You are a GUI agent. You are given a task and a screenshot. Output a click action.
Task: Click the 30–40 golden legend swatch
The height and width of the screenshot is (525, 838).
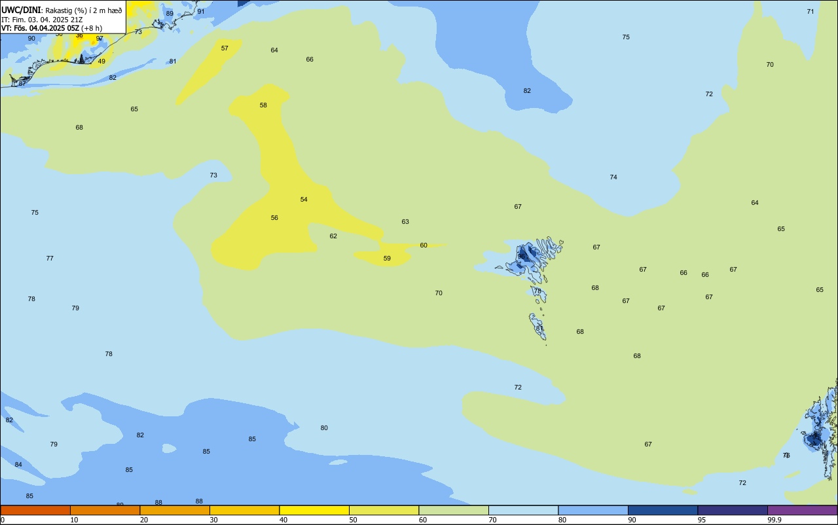point(244,510)
